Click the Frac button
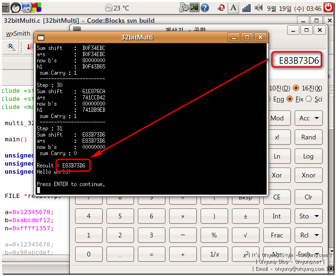Screen dimensions: 336x276 click(x=277, y=235)
